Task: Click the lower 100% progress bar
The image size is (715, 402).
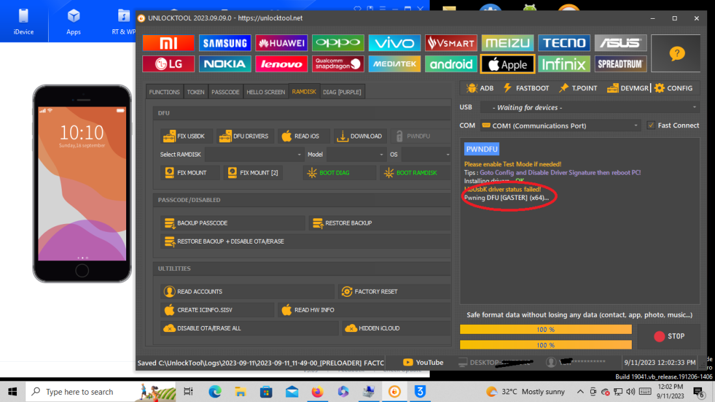Action: pyautogui.click(x=546, y=345)
